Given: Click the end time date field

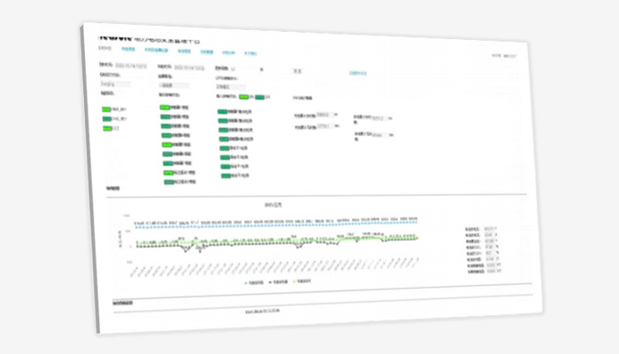Looking at the screenshot, I should click(x=189, y=68).
